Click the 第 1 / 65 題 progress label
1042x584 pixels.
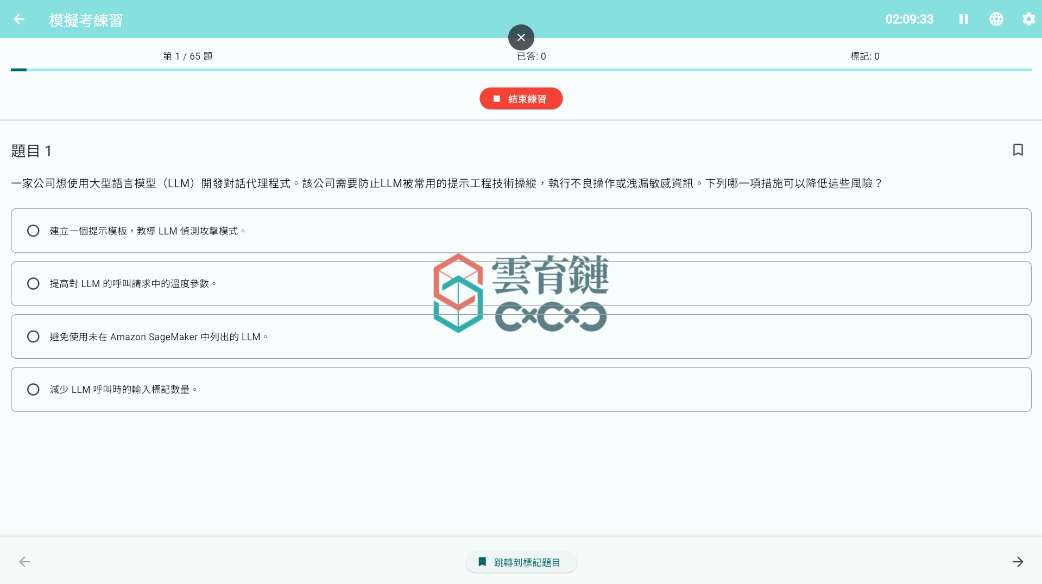187,56
